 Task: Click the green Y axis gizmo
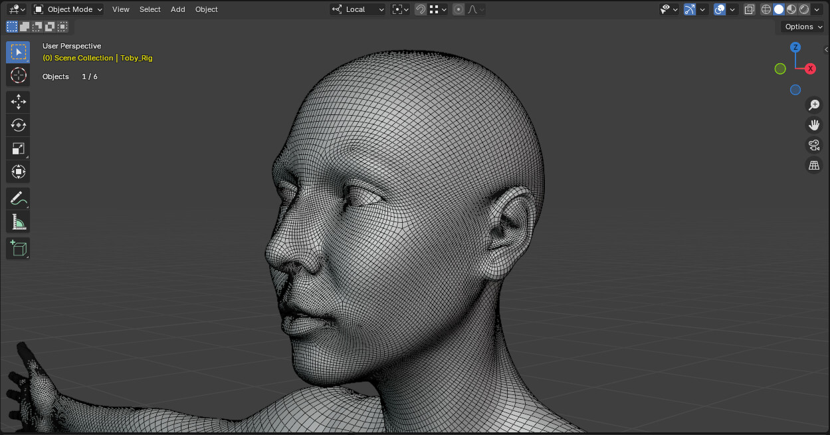pyautogui.click(x=780, y=69)
